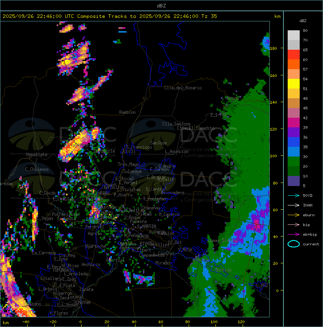Click the 'L_Asuncion' map label
This screenshot has width=323, height=327.
point(177,151)
